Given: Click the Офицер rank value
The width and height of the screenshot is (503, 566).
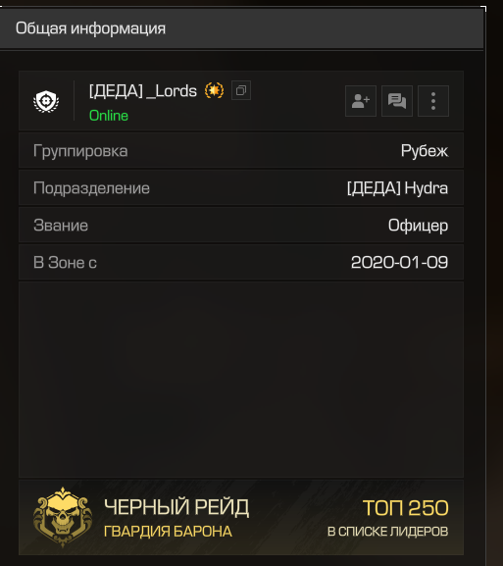Looking at the screenshot, I should [419, 226].
